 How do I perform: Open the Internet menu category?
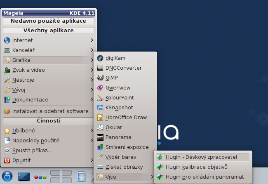pyautogui.click(x=49, y=40)
